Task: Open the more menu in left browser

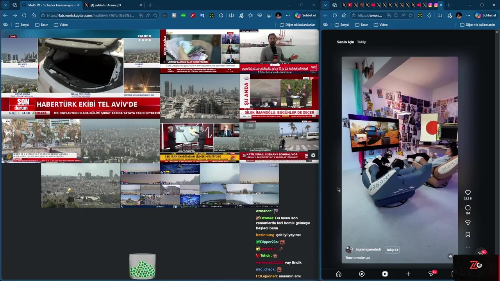Action: 288,15
